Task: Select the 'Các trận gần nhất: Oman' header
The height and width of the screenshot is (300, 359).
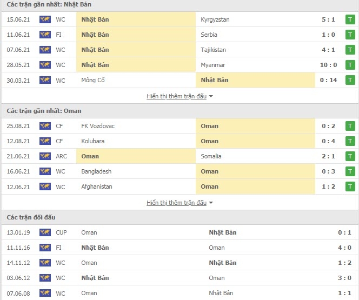Action: coord(44,111)
